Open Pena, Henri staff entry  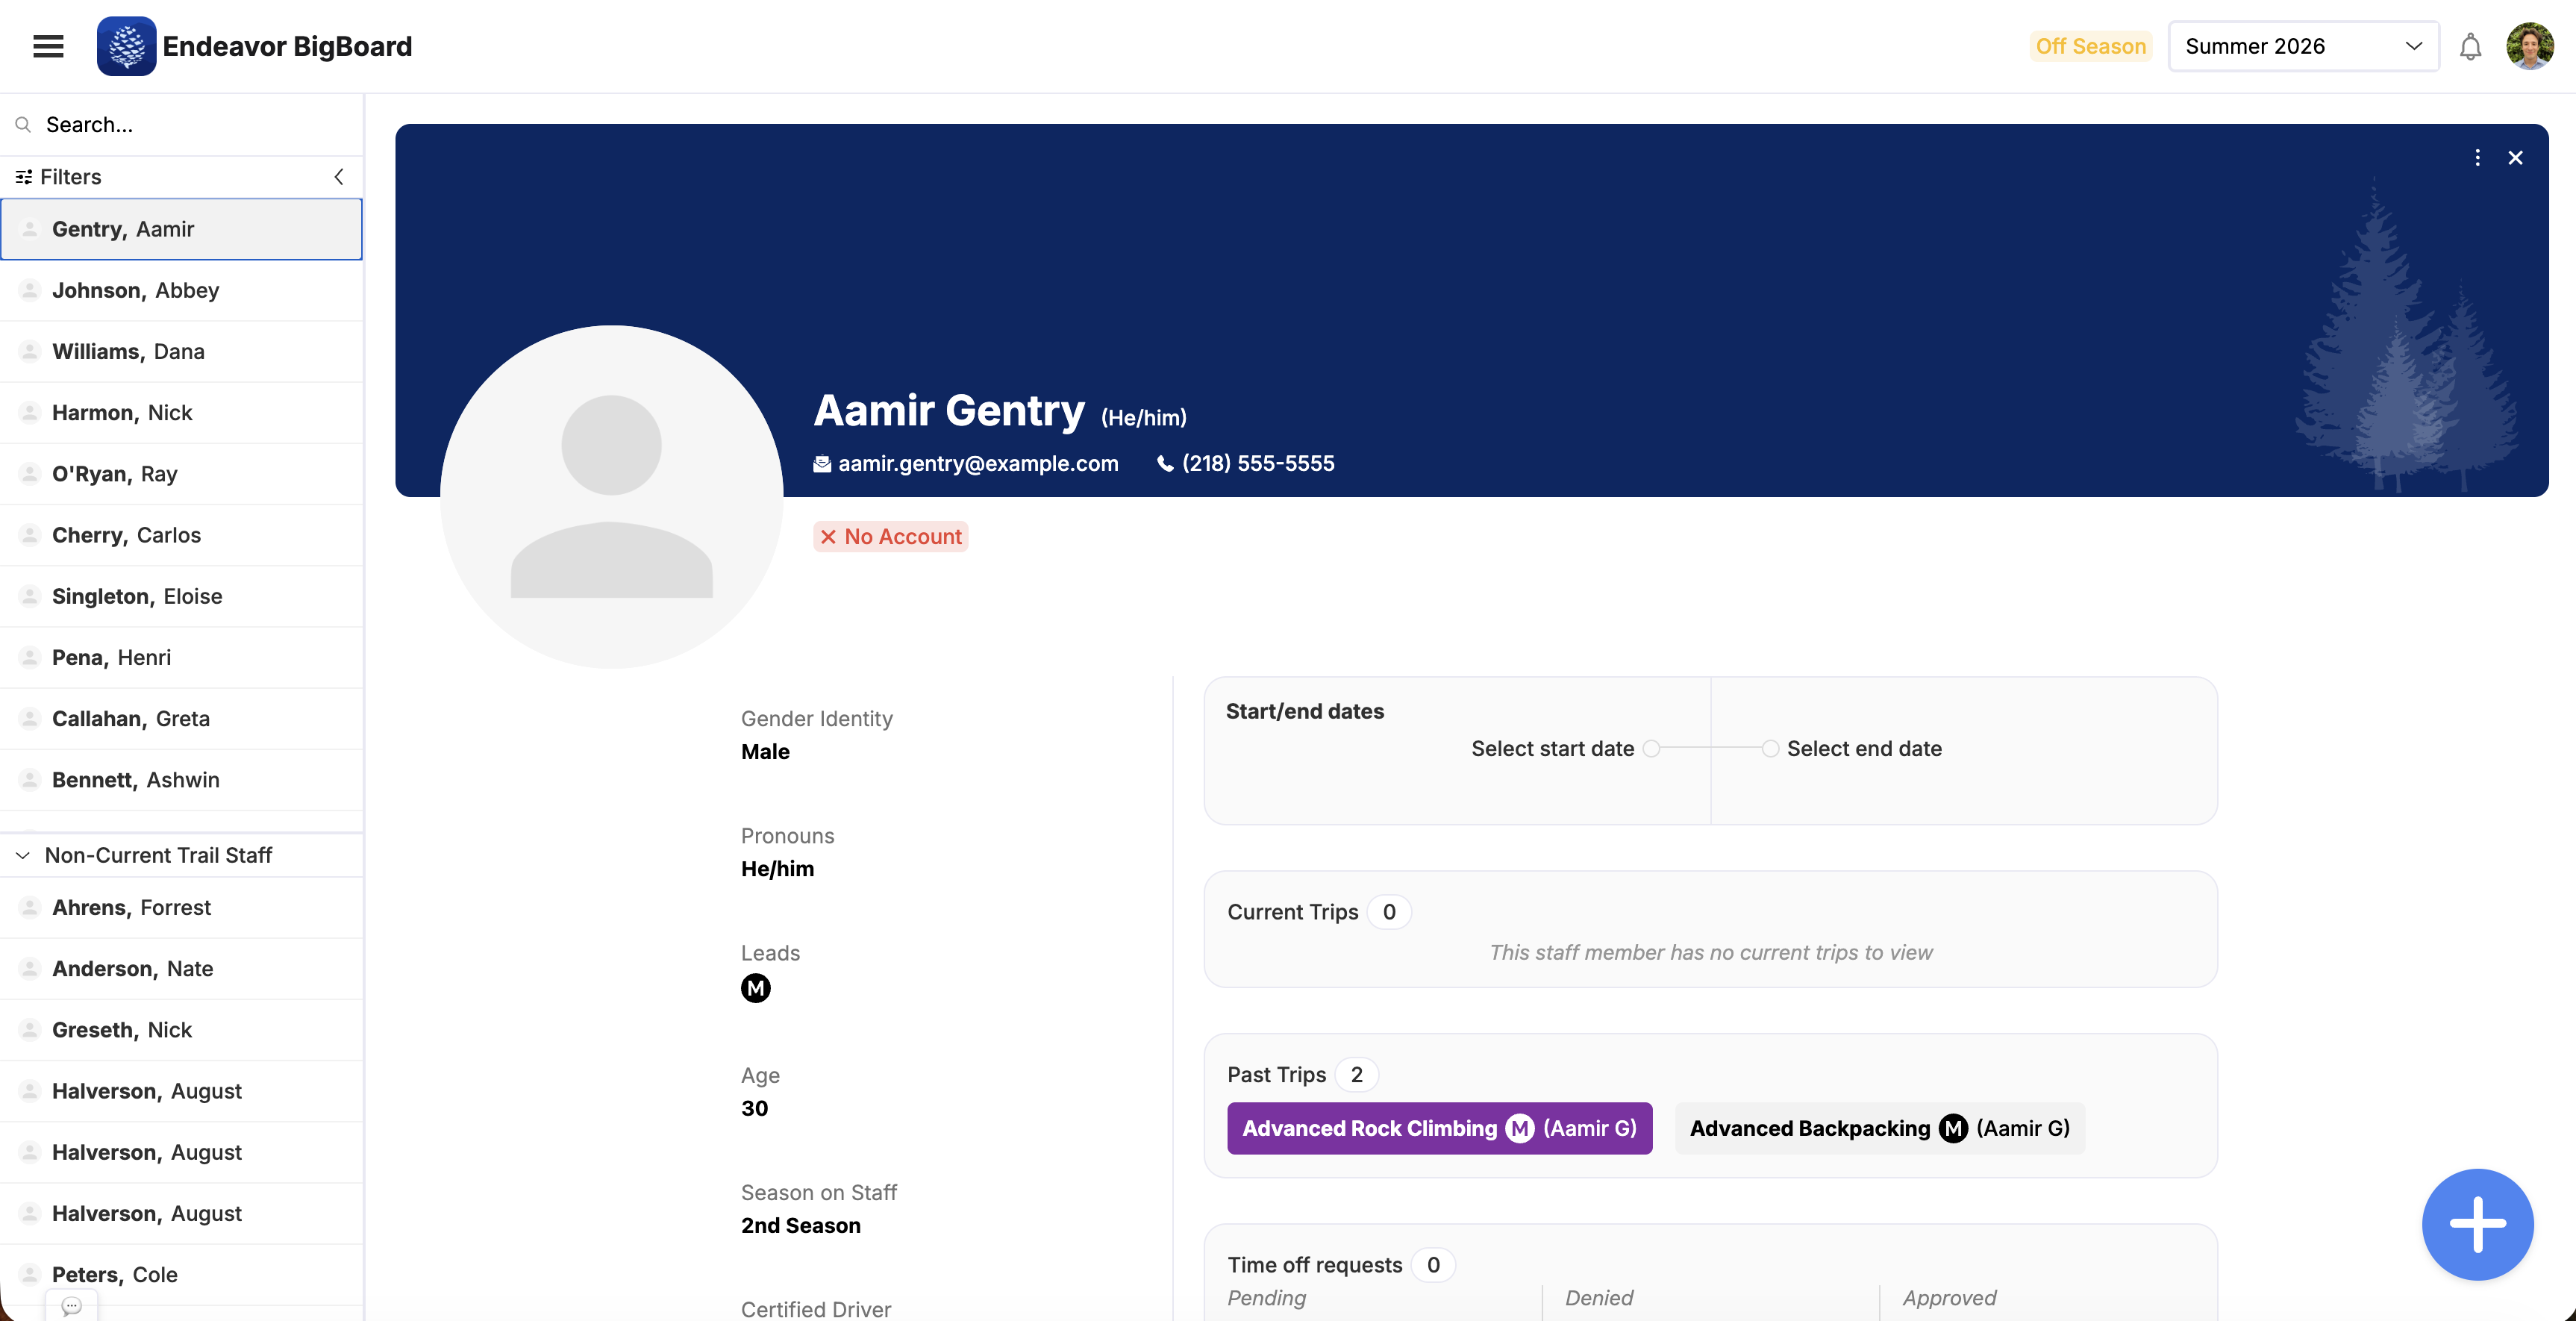coord(181,657)
